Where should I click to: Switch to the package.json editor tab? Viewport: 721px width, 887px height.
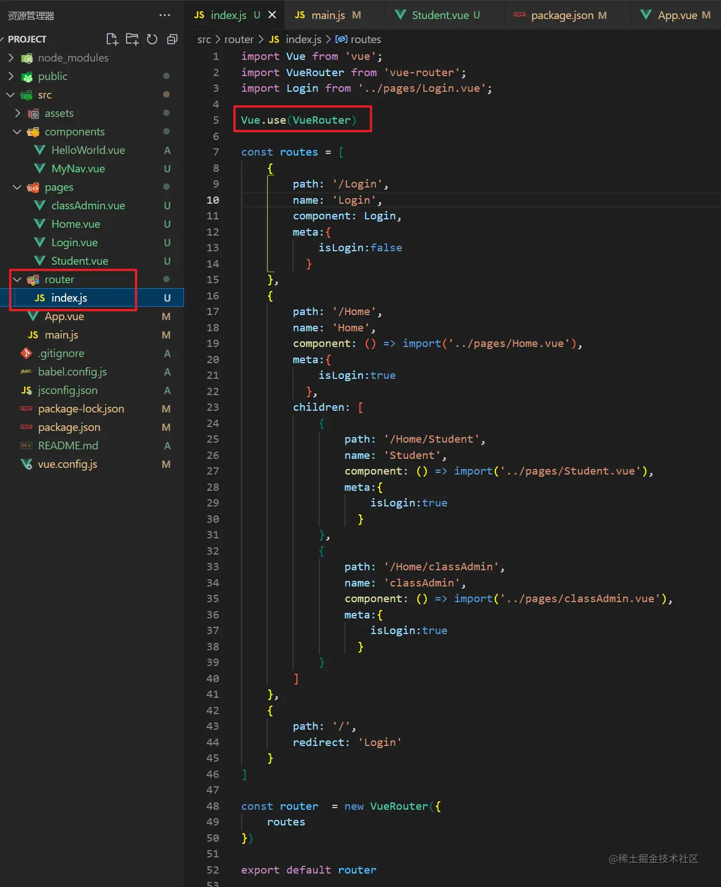click(x=567, y=15)
